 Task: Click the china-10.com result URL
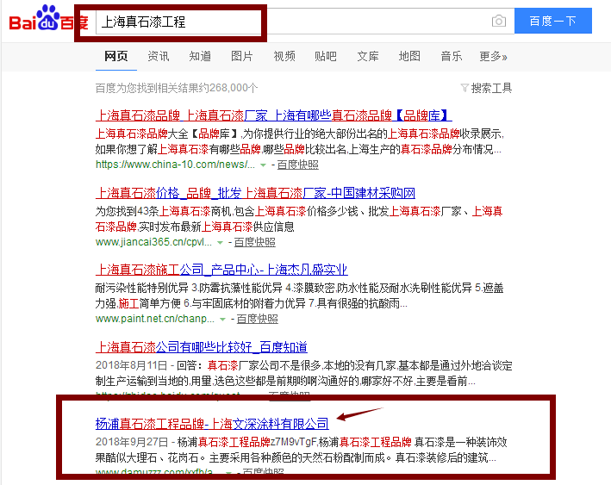pos(175,165)
